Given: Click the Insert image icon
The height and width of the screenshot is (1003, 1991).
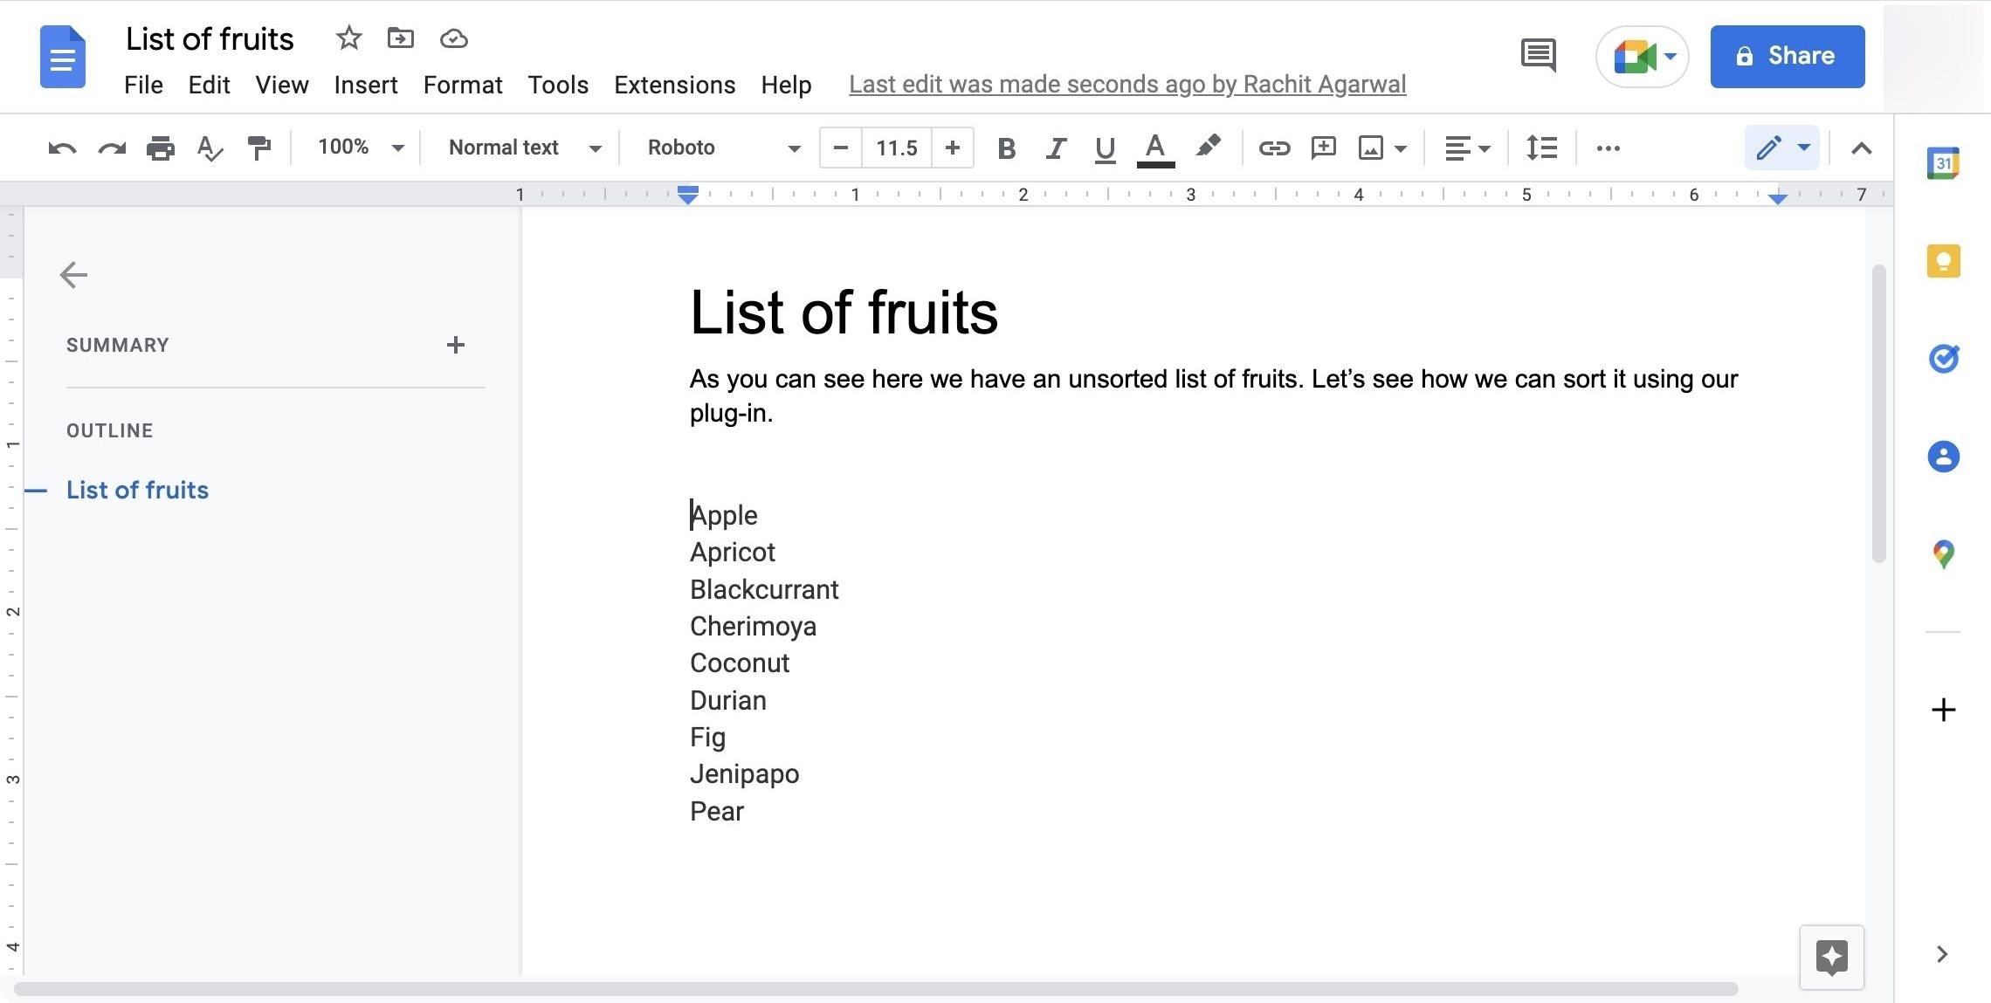Looking at the screenshot, I should tap(1370, 146).
